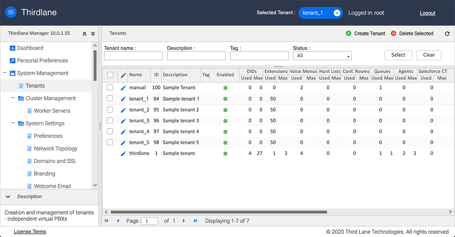Click the red minus Delete Selected icon
The height and width of the screenshot is (237, 455).
[394, 33]
